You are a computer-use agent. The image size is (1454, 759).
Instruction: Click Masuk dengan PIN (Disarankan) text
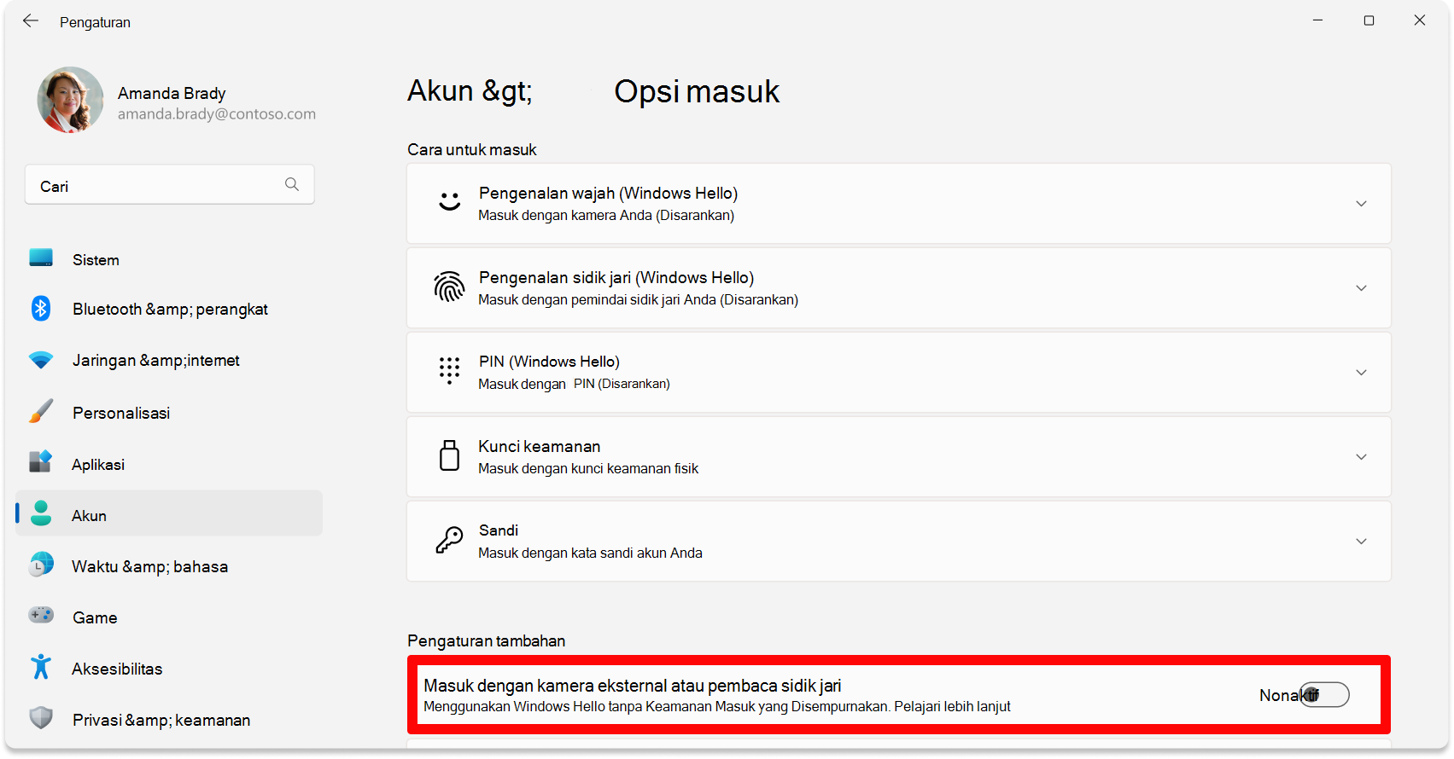[574, 384]
